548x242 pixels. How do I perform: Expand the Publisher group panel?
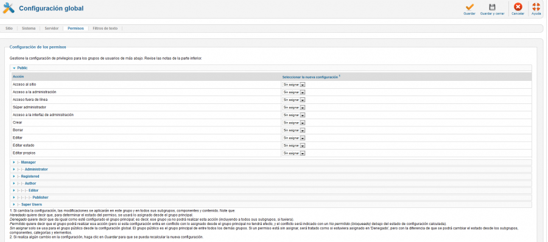pos(271,197)
